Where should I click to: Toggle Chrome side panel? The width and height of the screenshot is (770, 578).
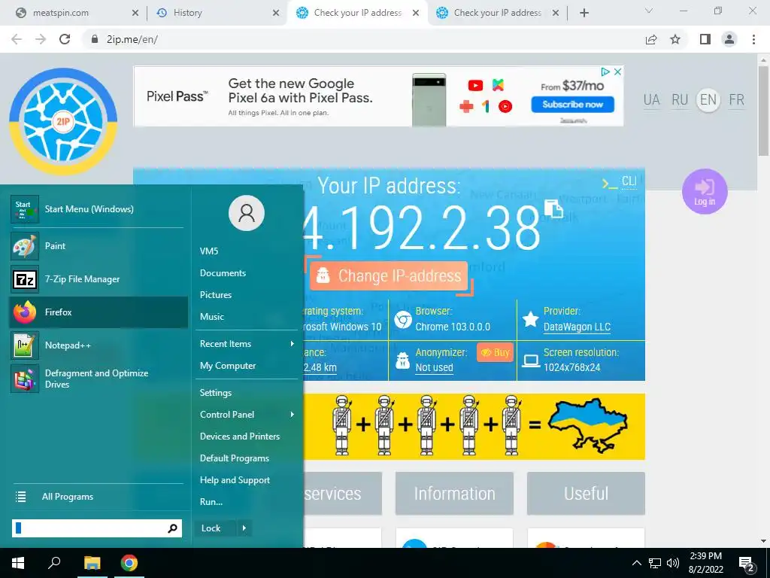pyautogui.click(x=705, y=39)
